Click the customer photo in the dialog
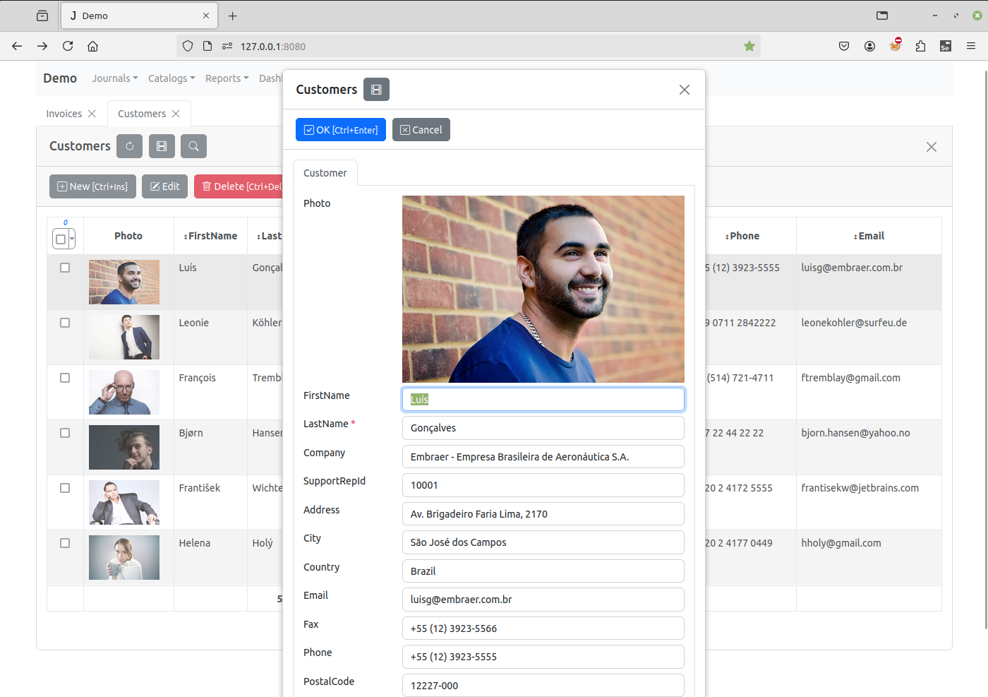The height and width of the screenshot is (697, 988). pos(543,289)
